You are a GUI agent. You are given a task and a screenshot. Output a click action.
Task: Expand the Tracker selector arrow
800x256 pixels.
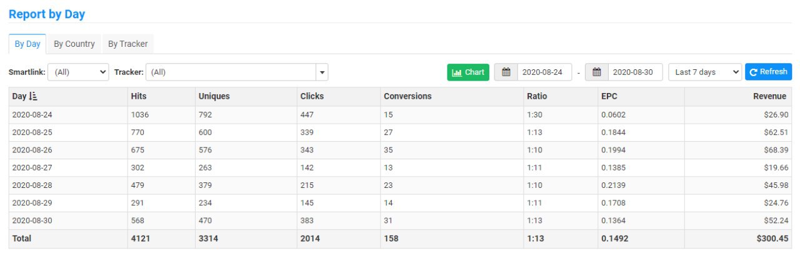click(x=322, y=72)
